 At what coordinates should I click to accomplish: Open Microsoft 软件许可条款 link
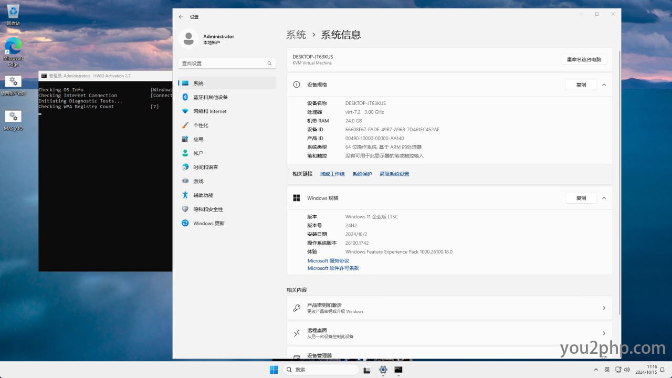(x=333, y=268)
